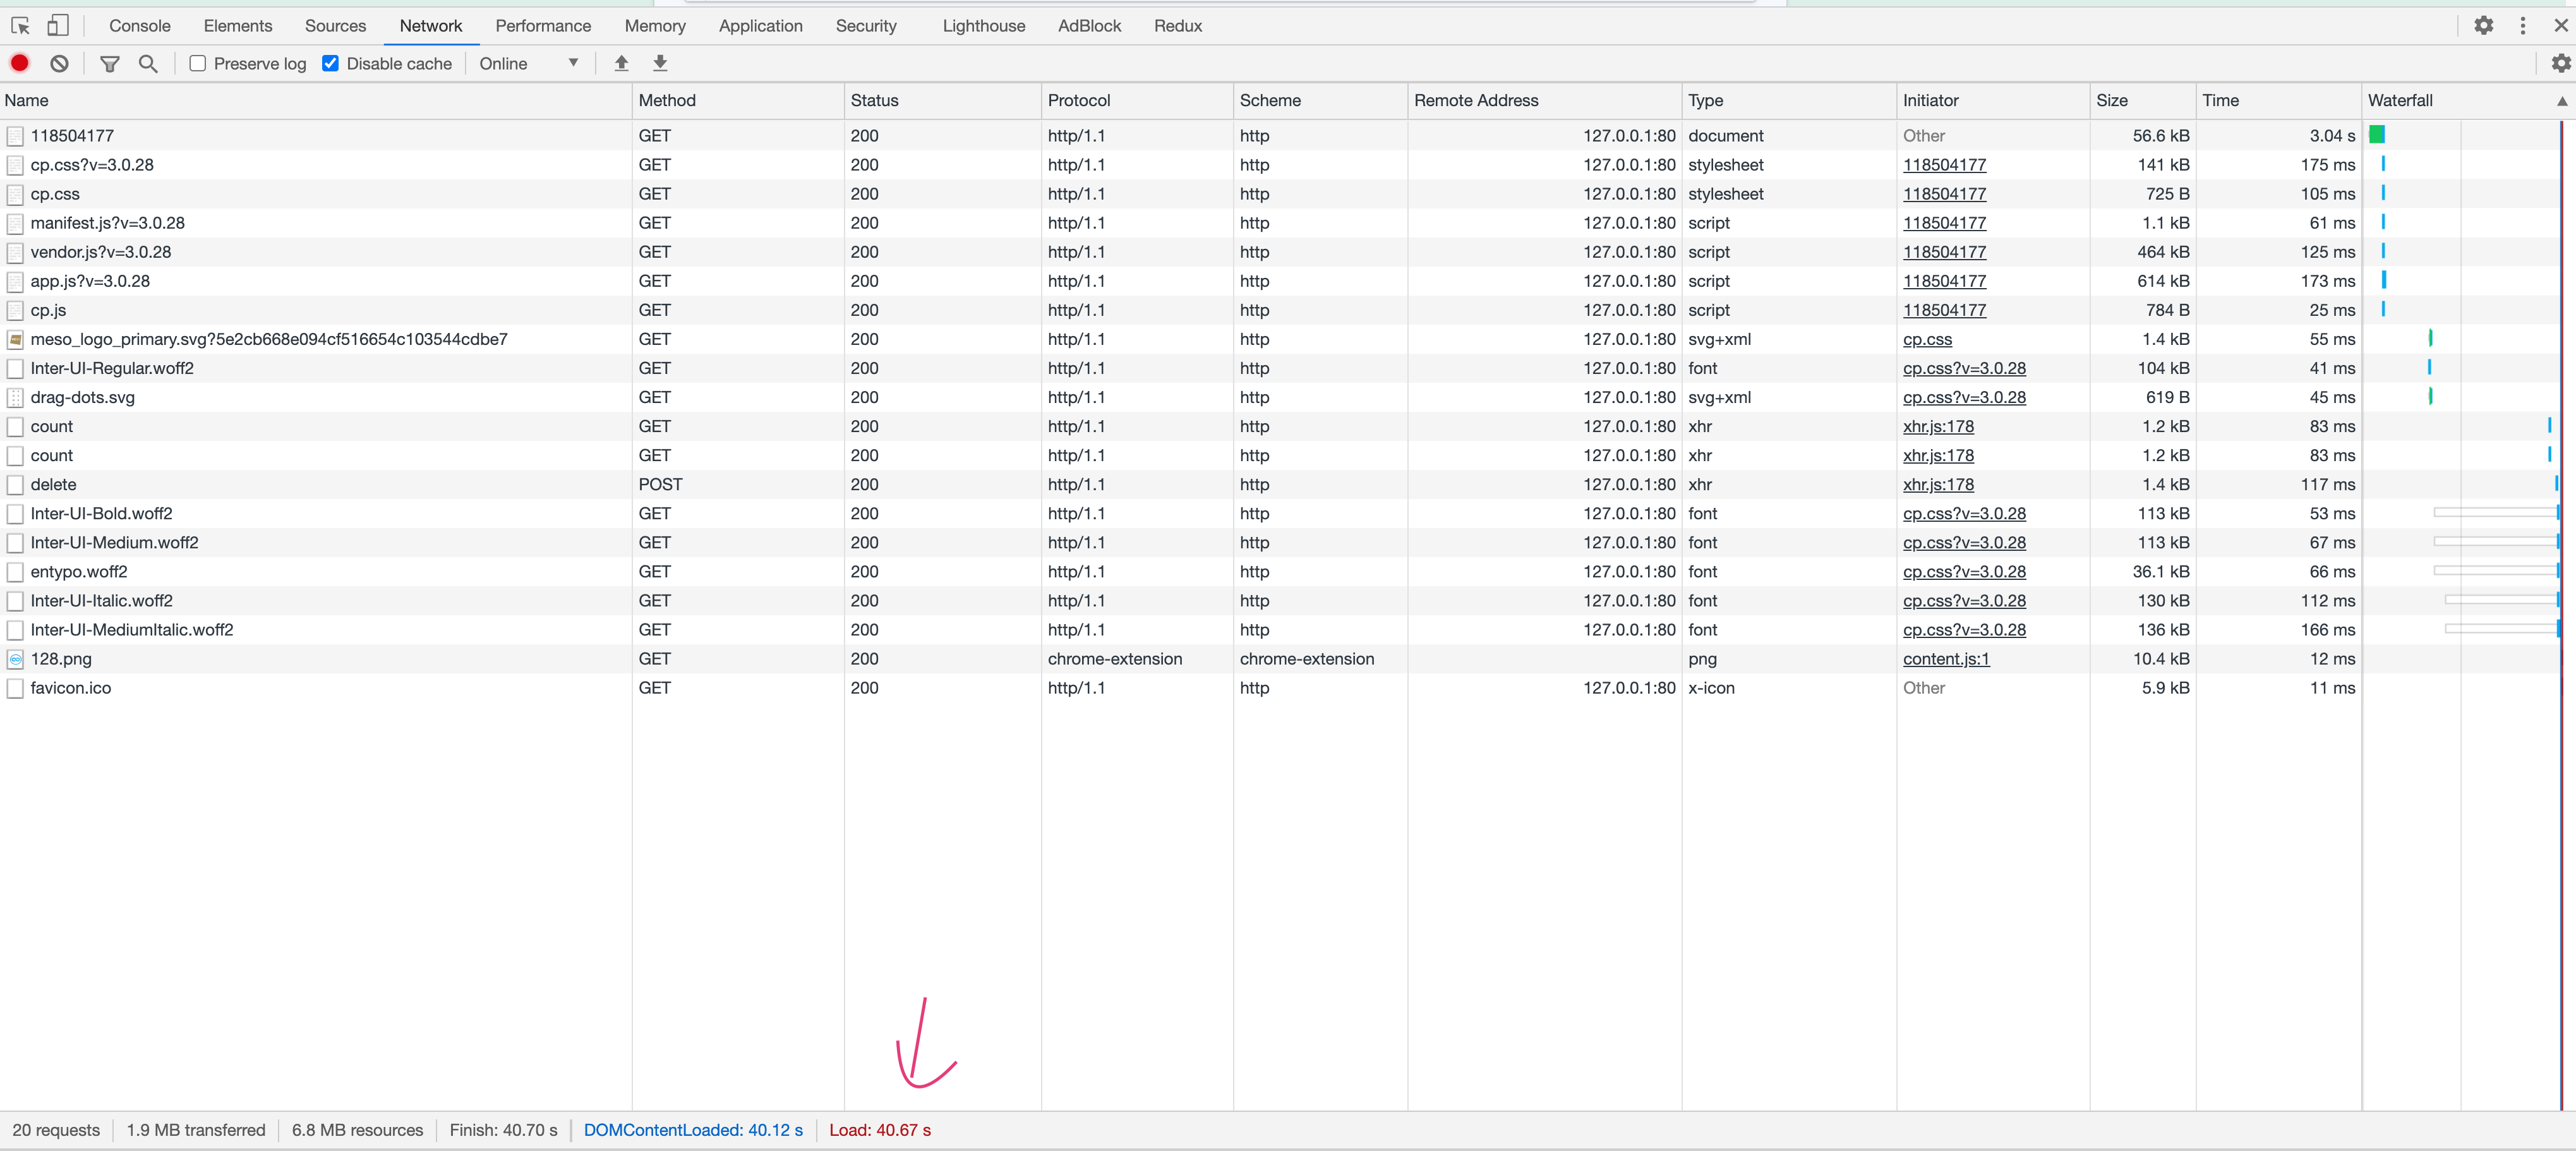Open DevTools settings gear
The height and width of the screenshot is (1151, 2576).
pos(2484,25)
